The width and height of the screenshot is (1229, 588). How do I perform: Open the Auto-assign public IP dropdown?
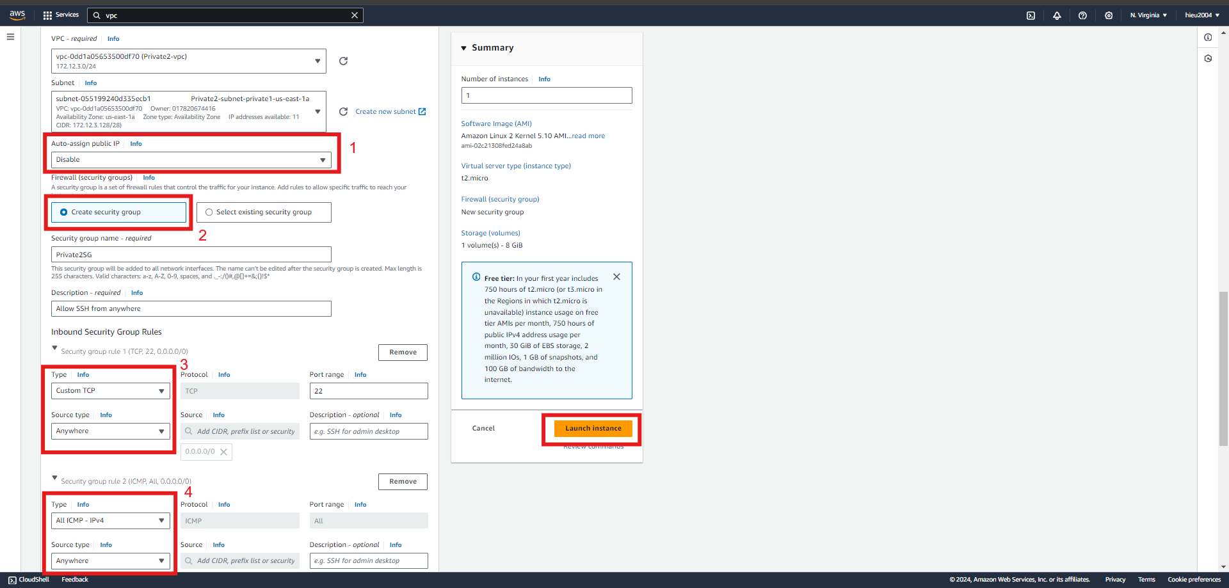click(191, 160)
